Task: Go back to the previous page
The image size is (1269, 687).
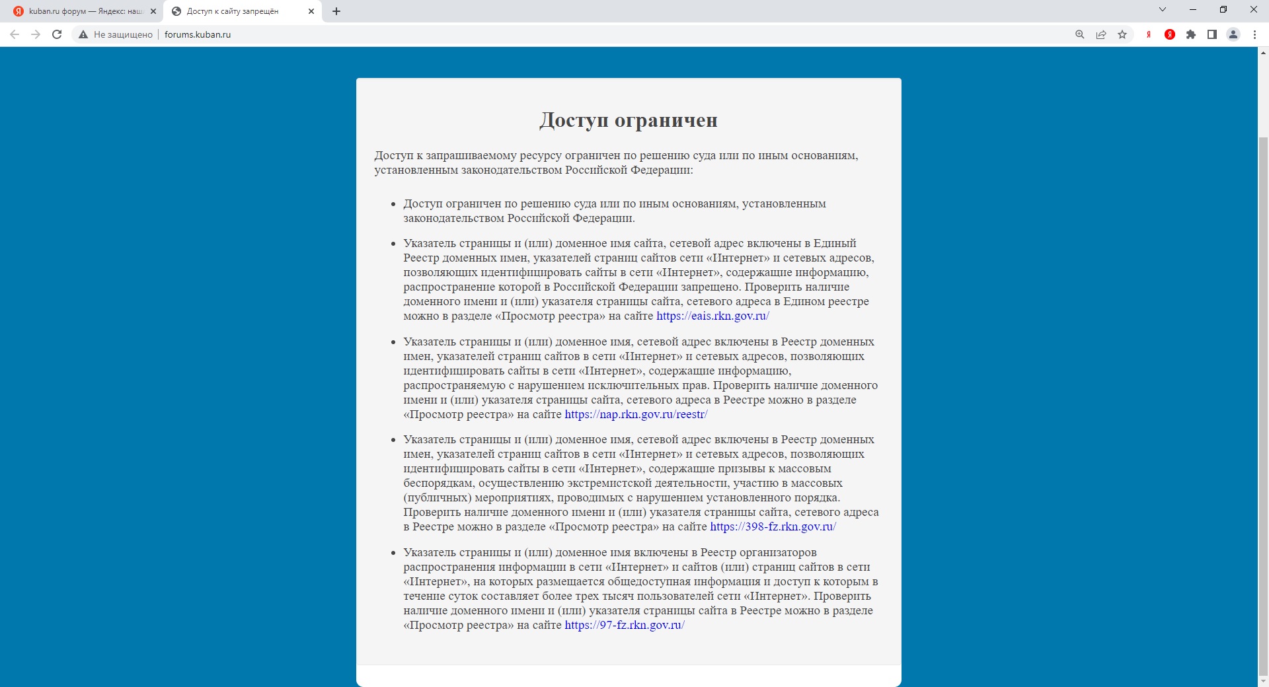Action: 15,34
